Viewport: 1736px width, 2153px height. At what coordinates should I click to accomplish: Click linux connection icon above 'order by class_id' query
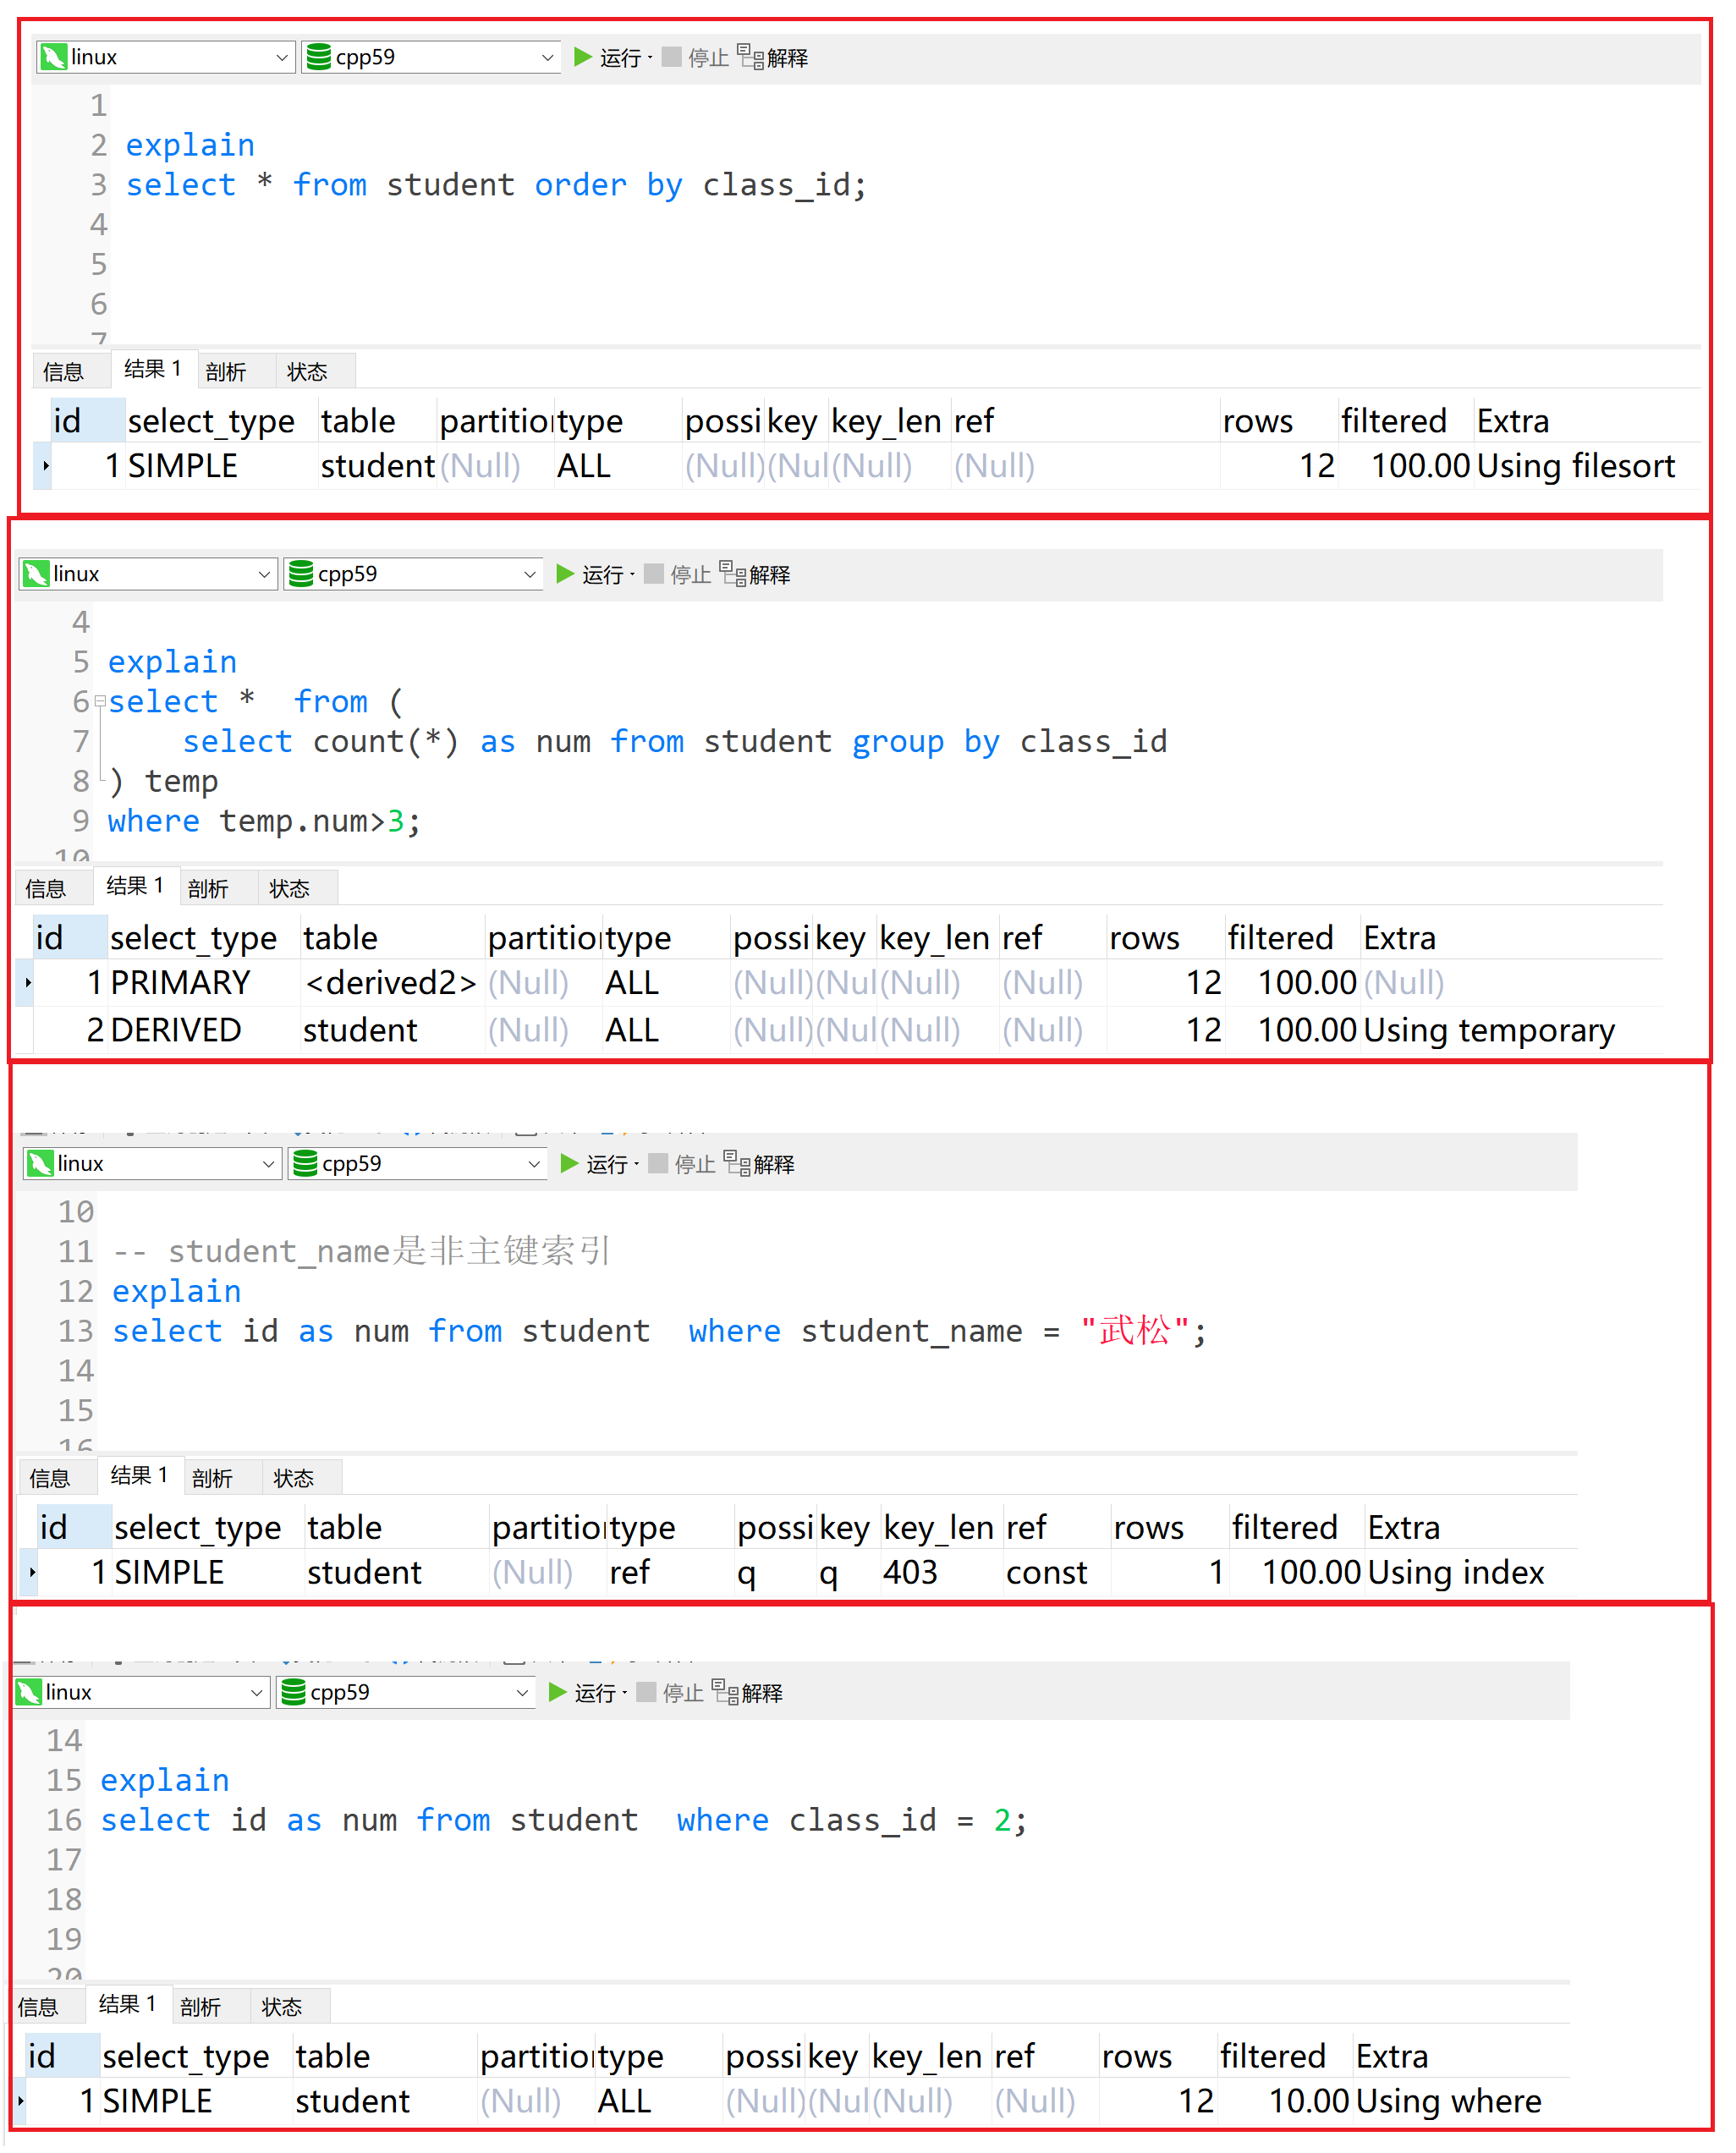click(54, 57)
